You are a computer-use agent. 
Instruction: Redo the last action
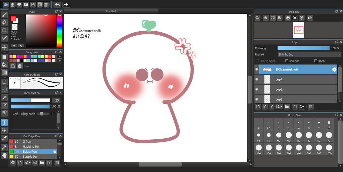[66, 4]
